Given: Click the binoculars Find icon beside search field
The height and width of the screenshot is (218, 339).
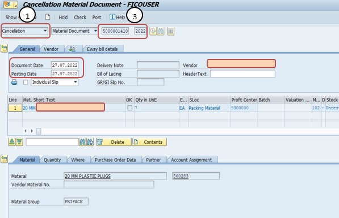Looking at the screenshot, I should click(82, 142).
